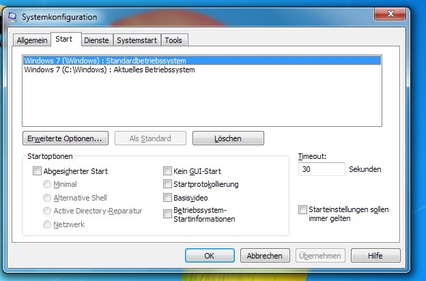Enable Abgesicherter Start checkbox
This screenshot has width=426, height=281.
37,171
